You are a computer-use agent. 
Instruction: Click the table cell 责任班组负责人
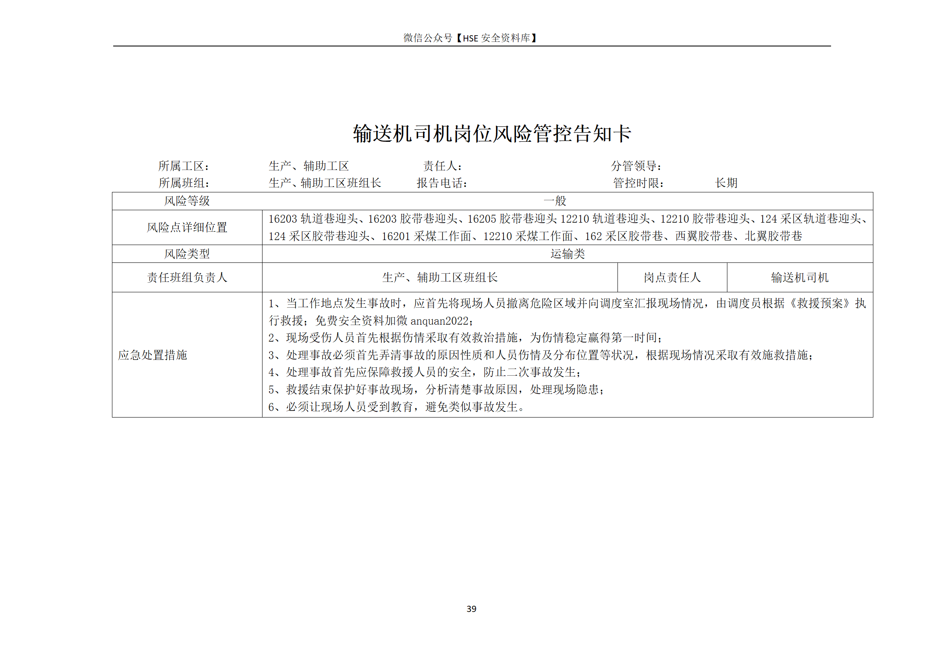[187, 277]
